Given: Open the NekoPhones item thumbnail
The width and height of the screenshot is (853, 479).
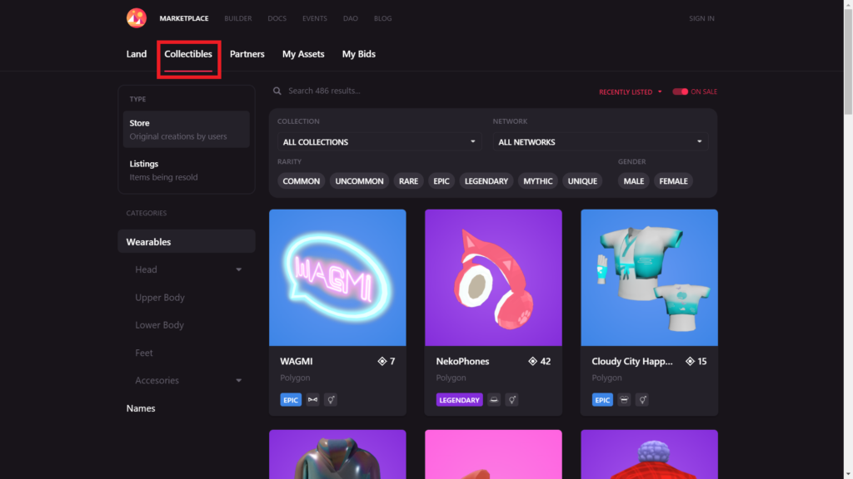Looking at the screenshot, I should (x=493, y=278).
